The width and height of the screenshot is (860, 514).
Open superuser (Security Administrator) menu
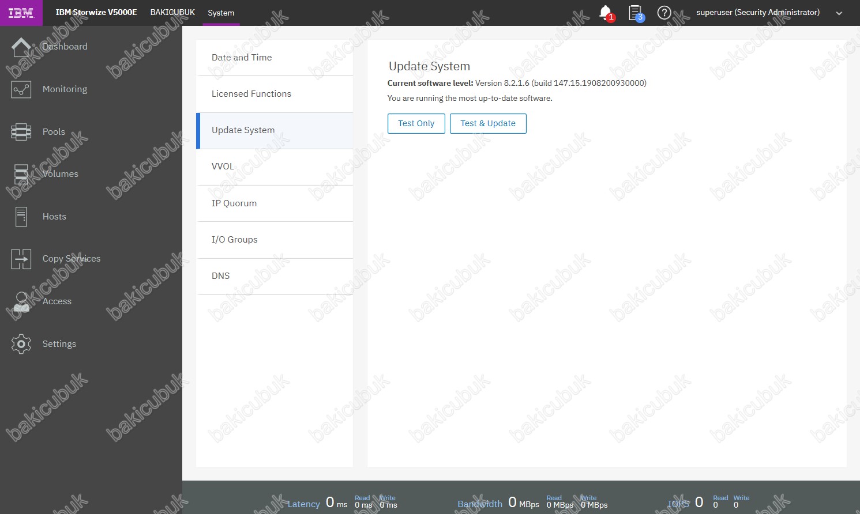click(758, 12)
